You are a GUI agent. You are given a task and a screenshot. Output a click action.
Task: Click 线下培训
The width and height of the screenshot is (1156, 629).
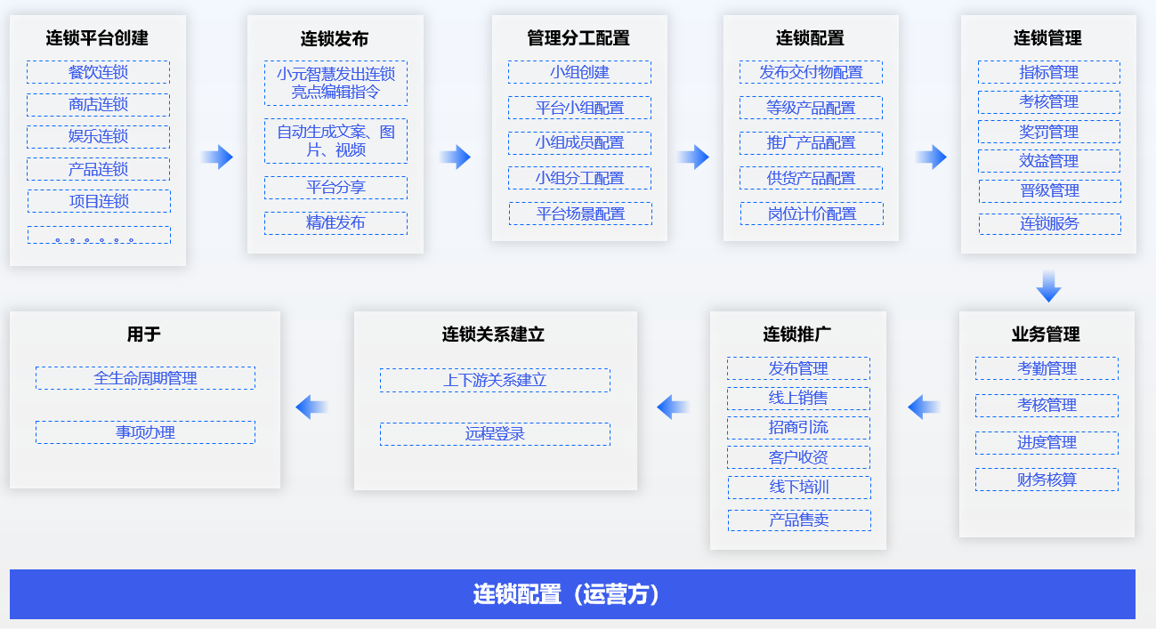(799, 488)
